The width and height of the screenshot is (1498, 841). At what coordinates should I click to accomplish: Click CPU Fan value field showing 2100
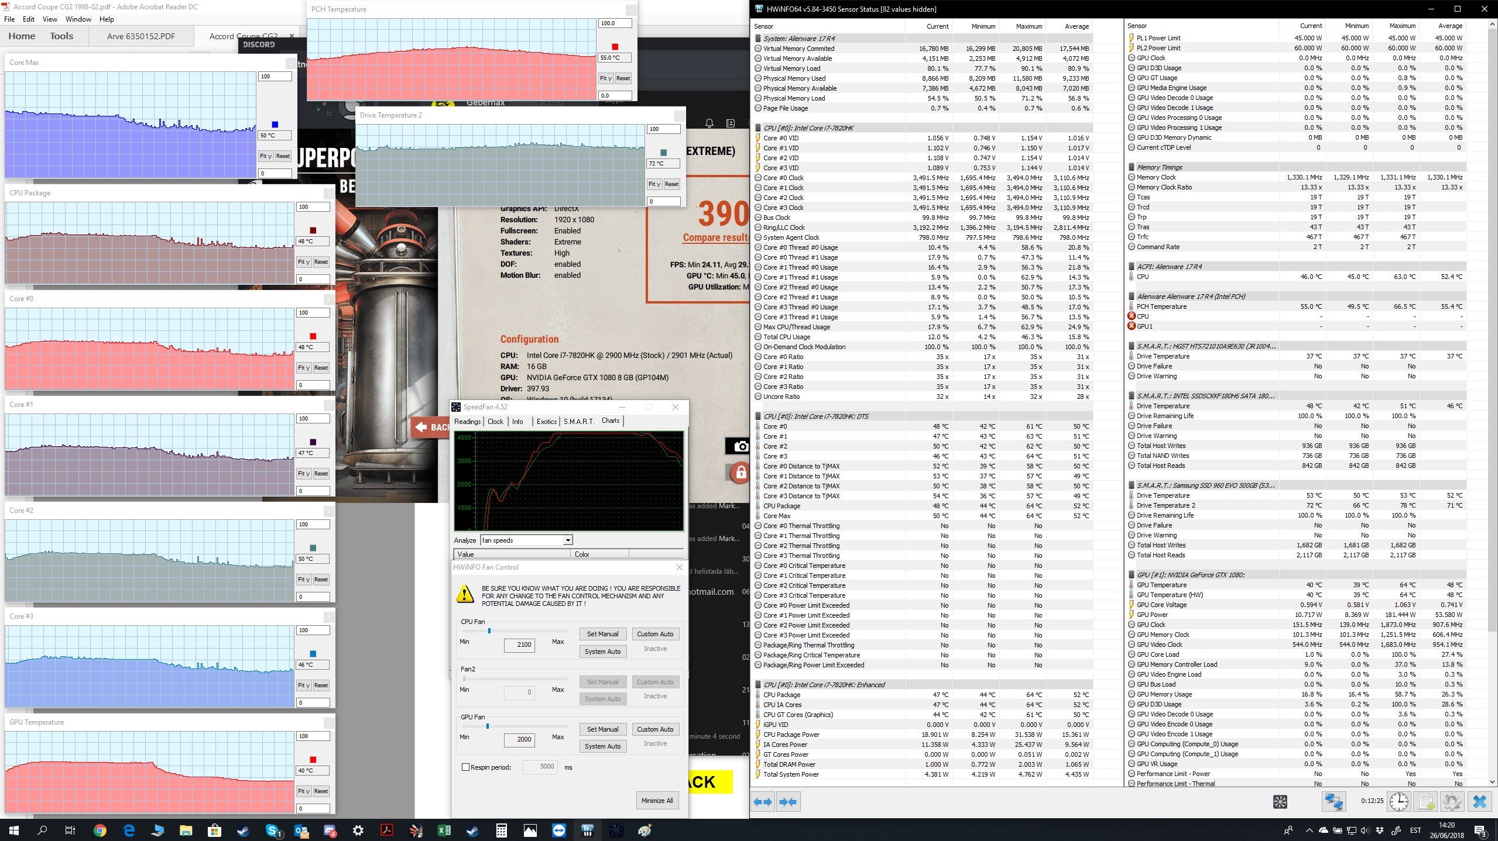(x=519, y=645)
